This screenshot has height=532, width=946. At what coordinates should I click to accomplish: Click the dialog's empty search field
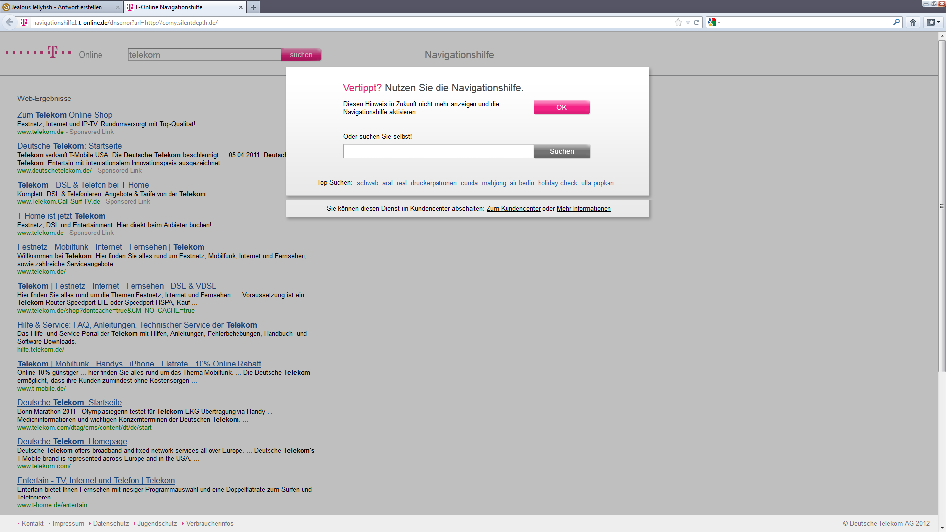coord(438,151)
